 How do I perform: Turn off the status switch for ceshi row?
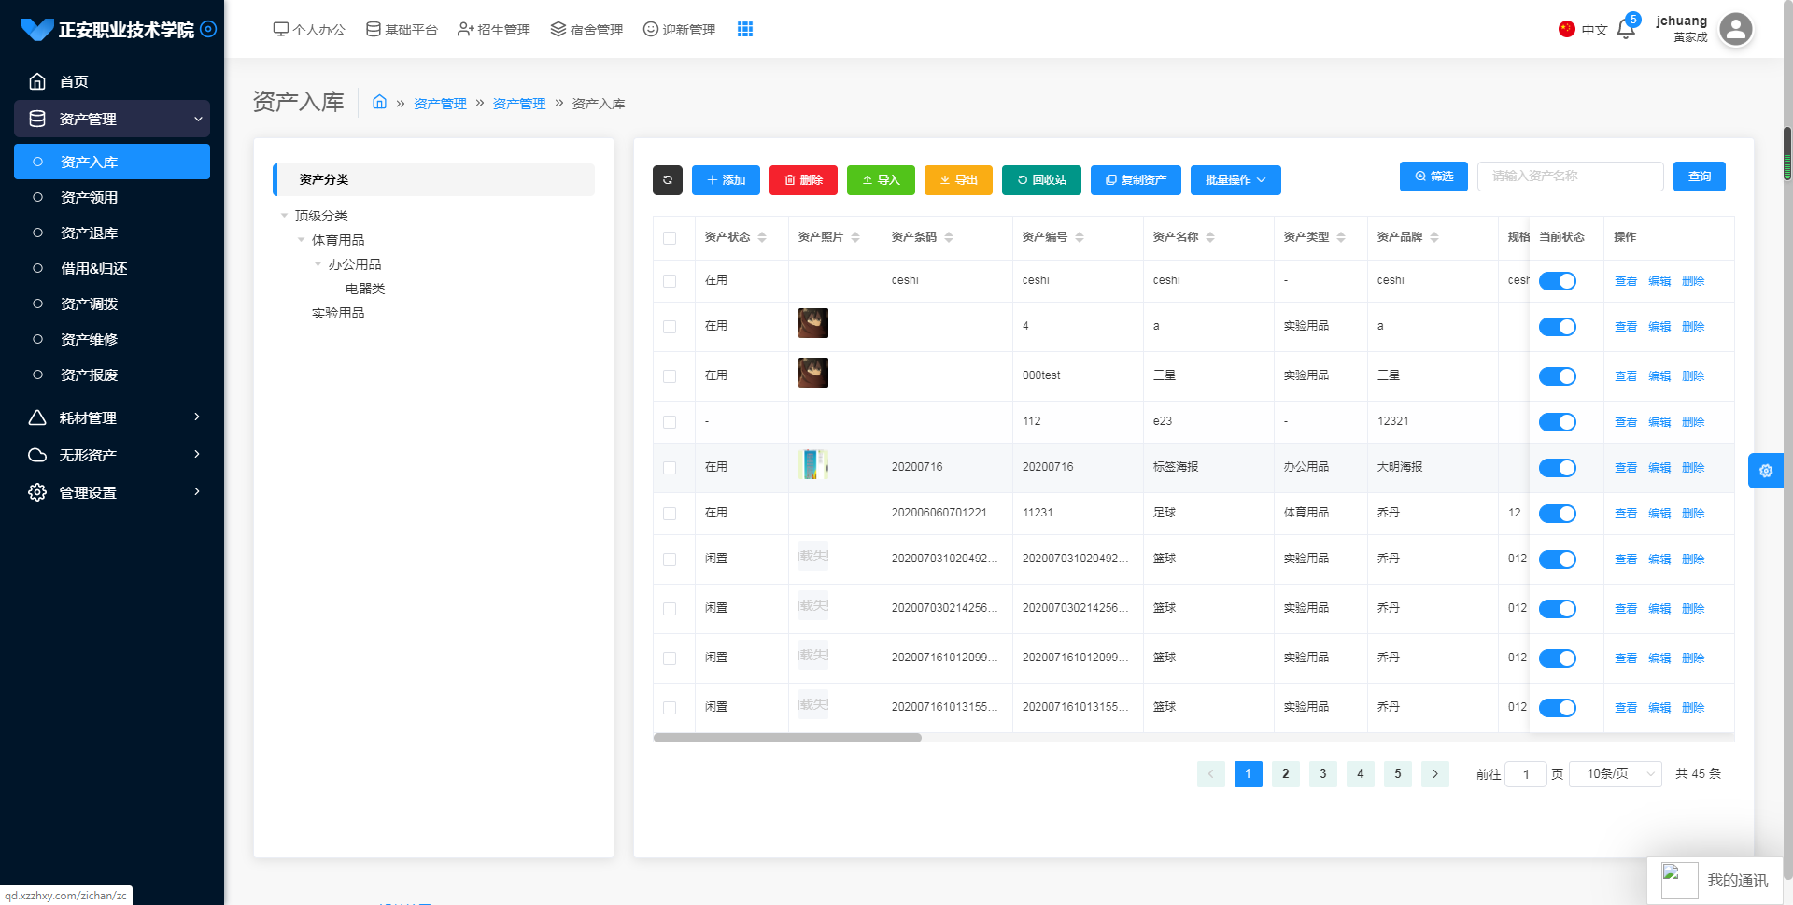click(x=1558, y=281)
